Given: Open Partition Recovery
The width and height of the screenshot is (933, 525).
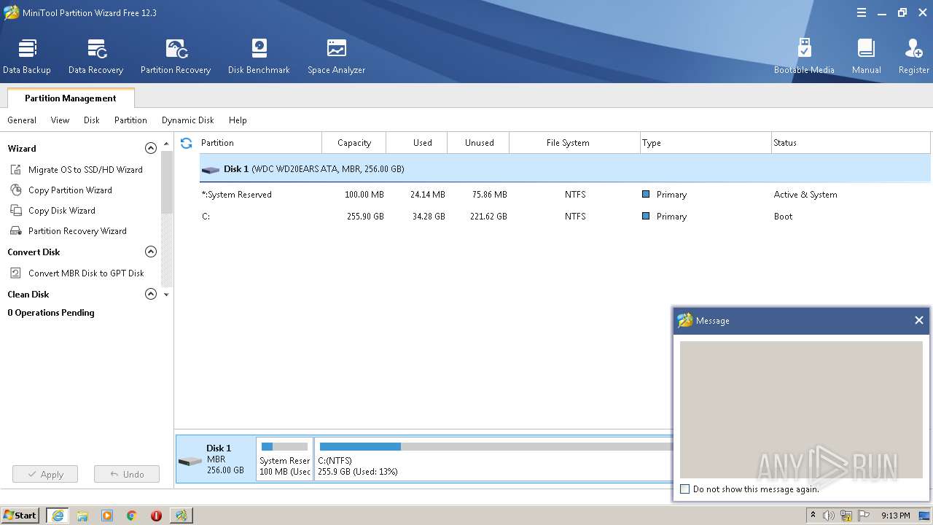Looking at the screenshot, I should tap(176, 56).
